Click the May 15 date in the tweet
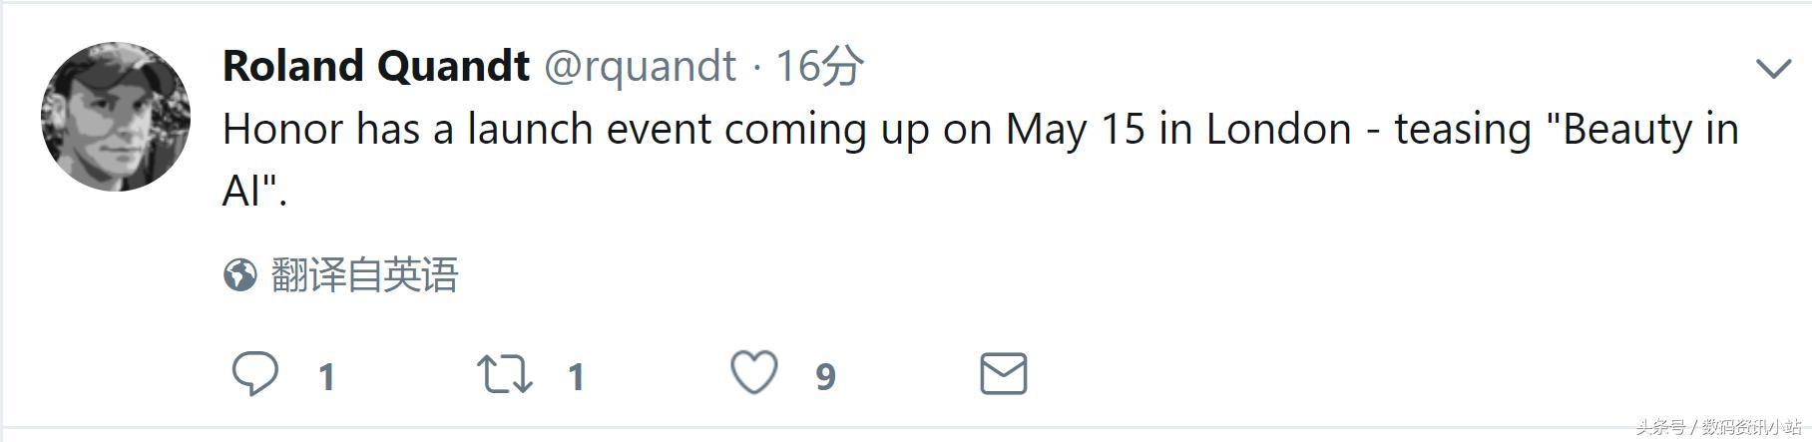1812x442 pixels. 1075,130
